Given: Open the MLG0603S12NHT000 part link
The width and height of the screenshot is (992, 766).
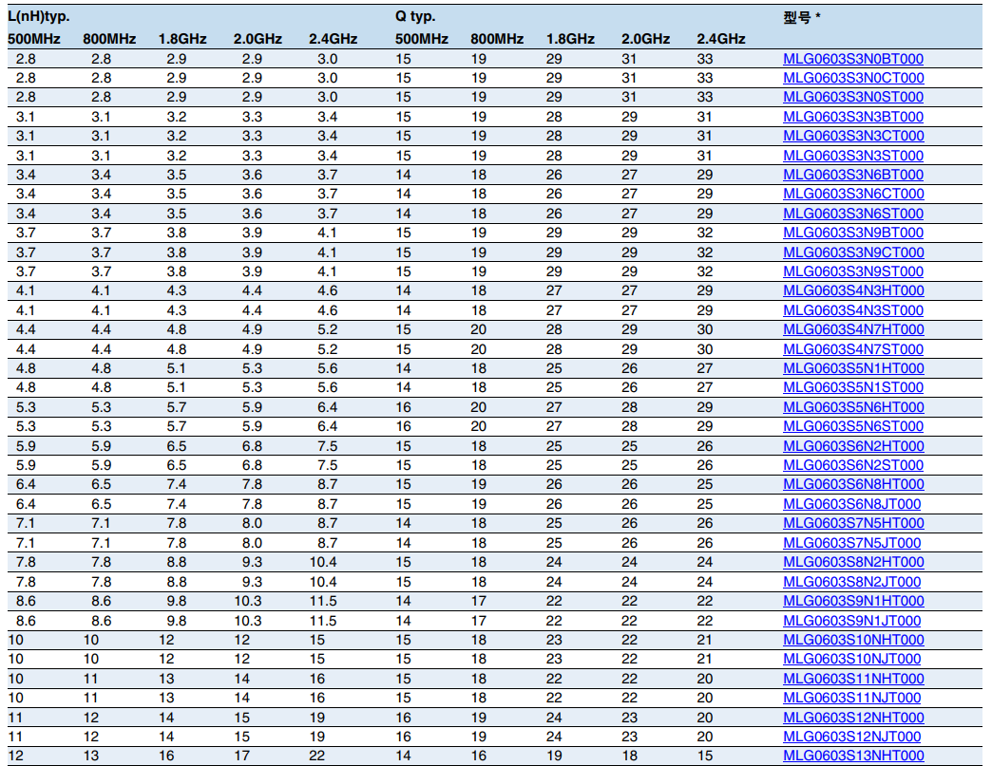Looking at the screenshot, I should pyautogui.click(x=853, y=718).
